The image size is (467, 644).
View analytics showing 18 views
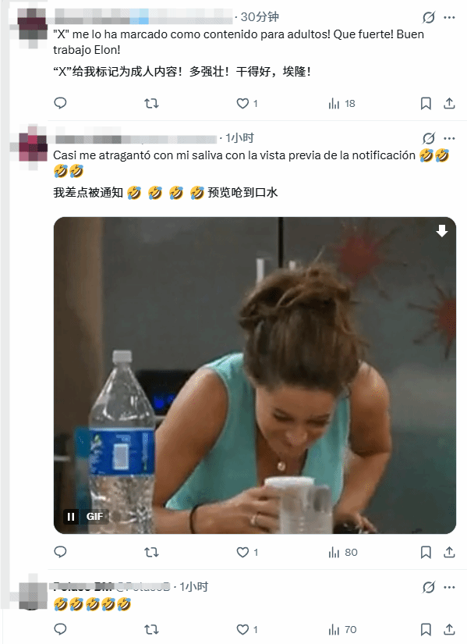(x=341, y=103)
